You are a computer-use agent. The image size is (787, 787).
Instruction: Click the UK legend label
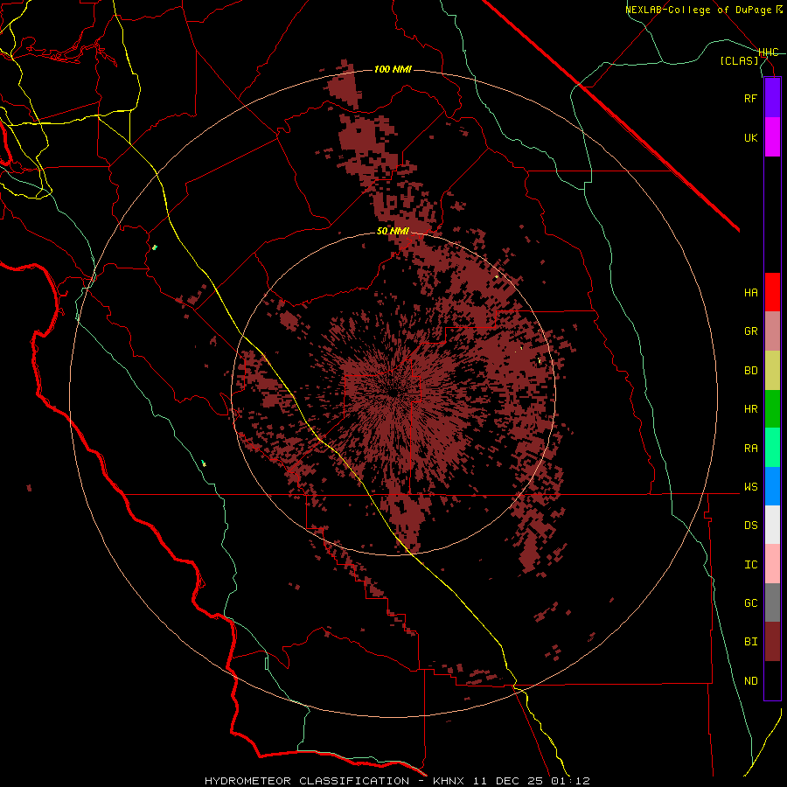(x=751, y=137)
